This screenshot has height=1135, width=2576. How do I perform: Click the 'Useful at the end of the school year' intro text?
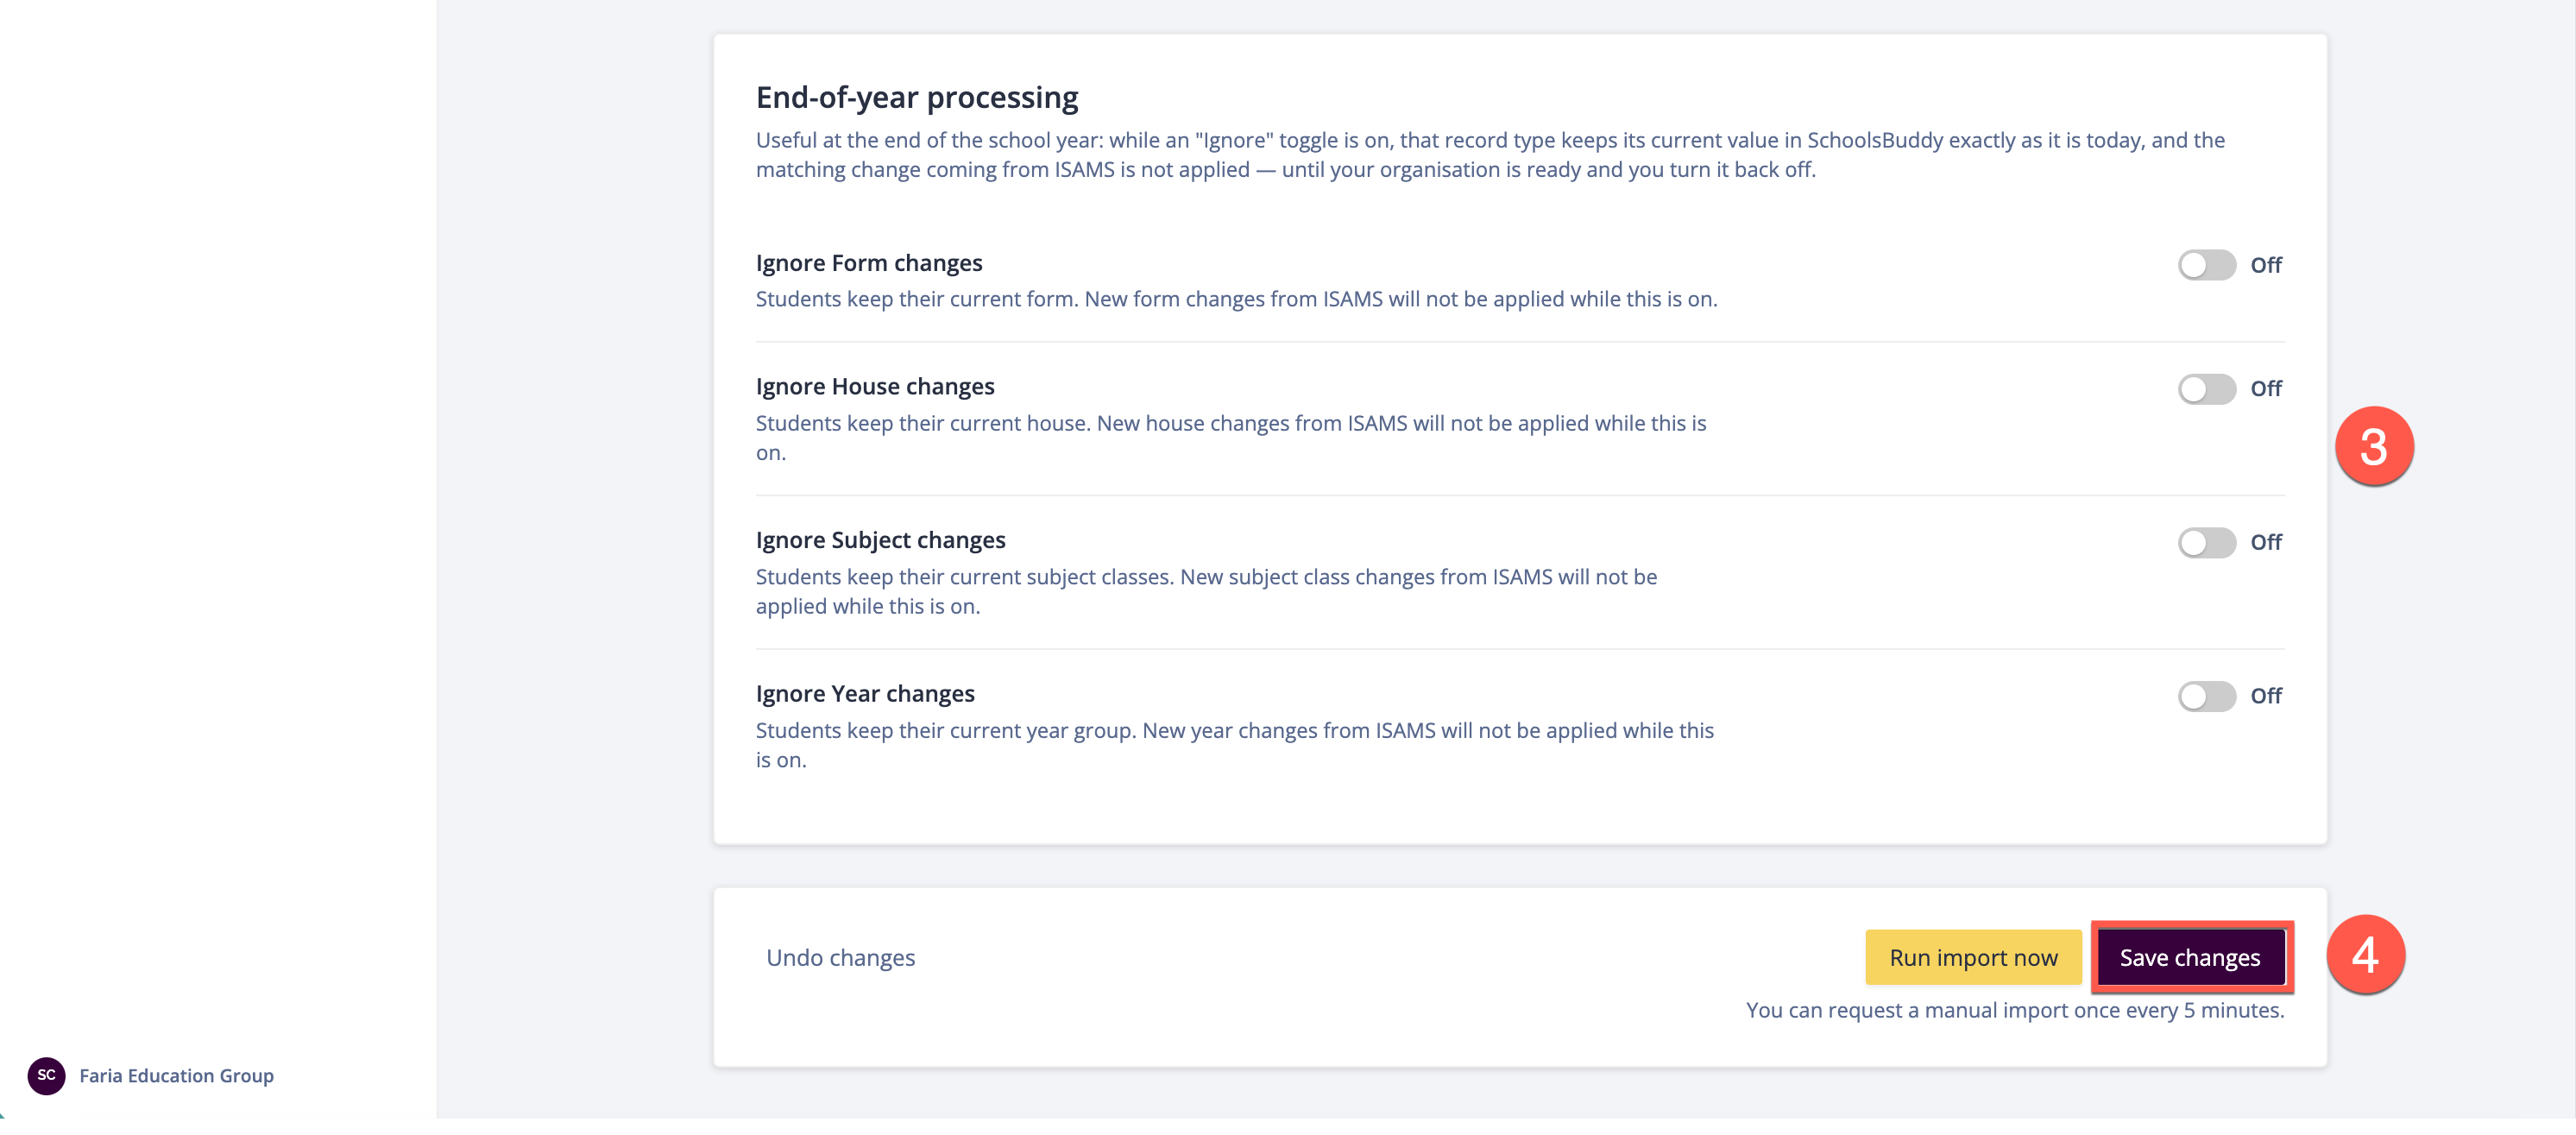1490,155
